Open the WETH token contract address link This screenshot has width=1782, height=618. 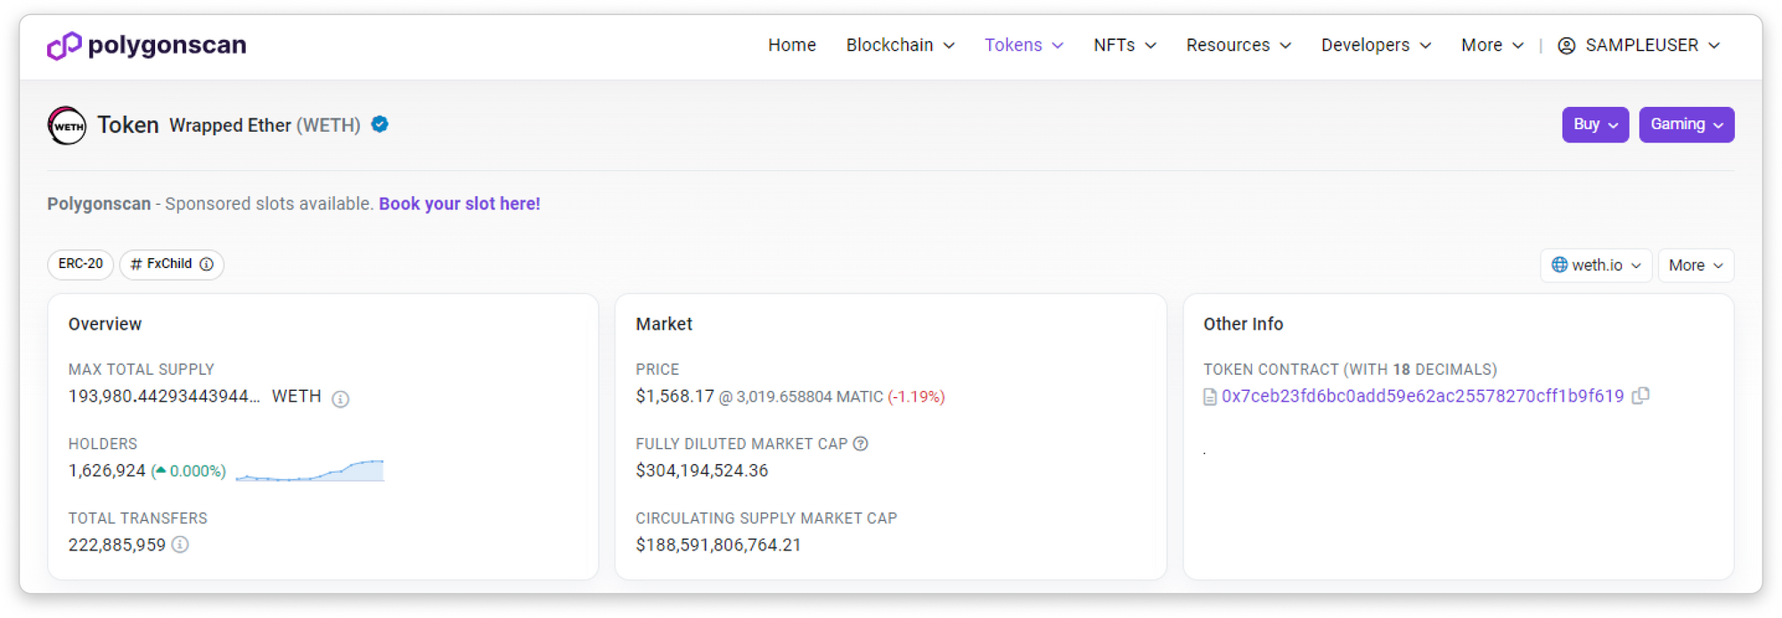(x=1422, y=396)
